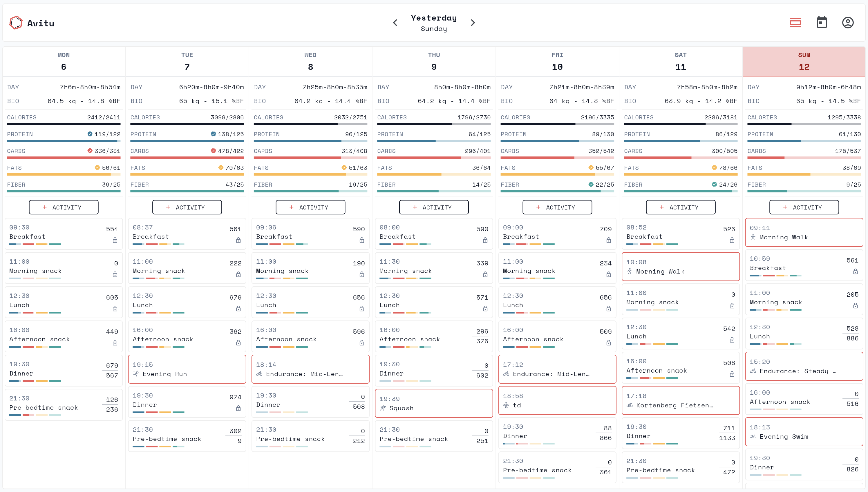Add an activity on Tuesday

point(187,207)
